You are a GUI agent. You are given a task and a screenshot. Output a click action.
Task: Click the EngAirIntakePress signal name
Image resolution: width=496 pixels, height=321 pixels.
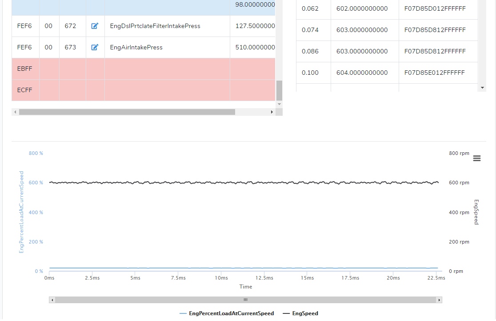136,48
